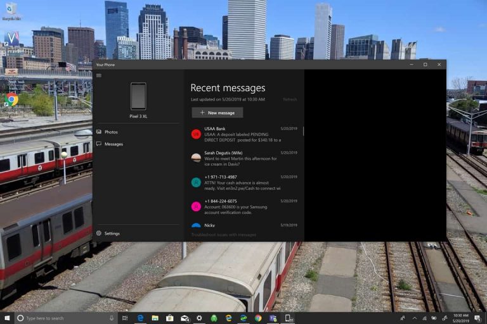Open File Explorer from the taskbar
The width and height of the screenshot is (487, 324).
155,318
